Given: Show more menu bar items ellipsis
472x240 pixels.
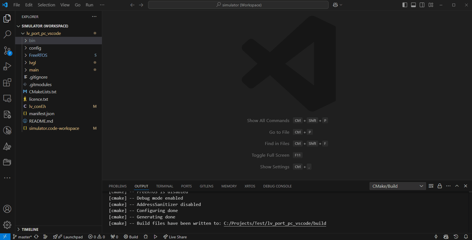Looking at the screenshot, I should pyautogui.click(x=102, y=5).
